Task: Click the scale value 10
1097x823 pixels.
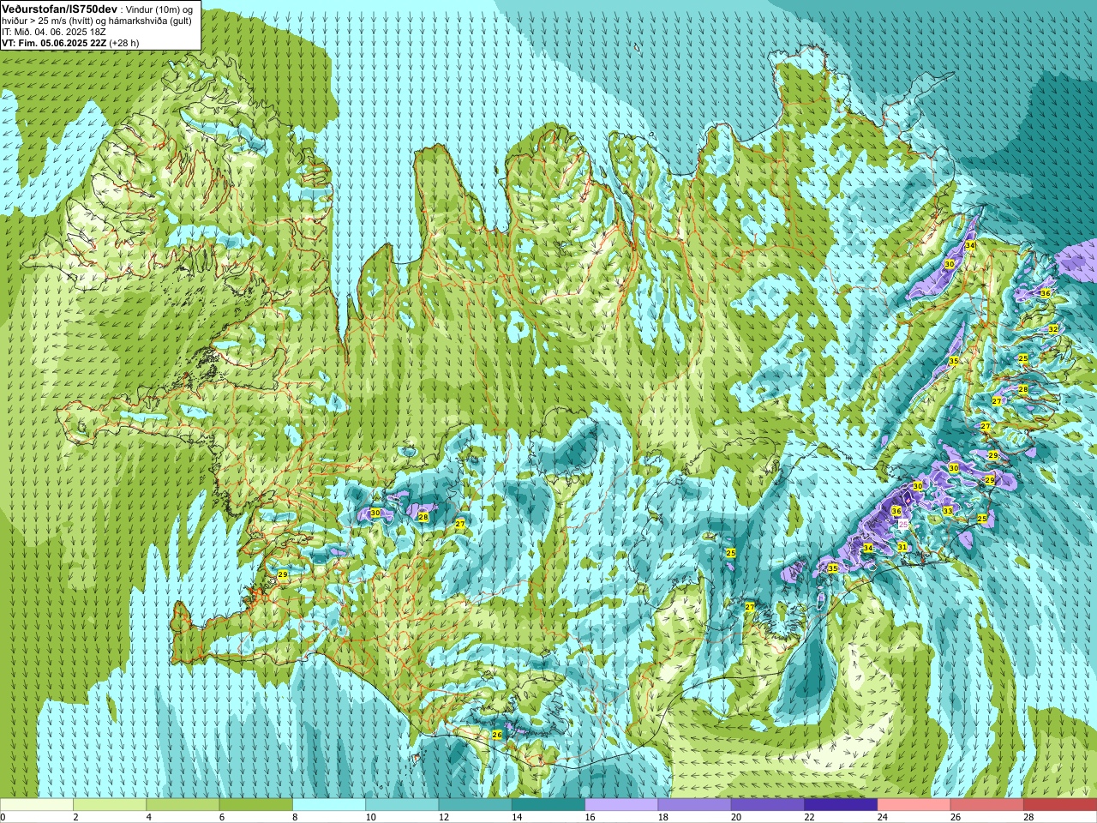Action: 370,817
